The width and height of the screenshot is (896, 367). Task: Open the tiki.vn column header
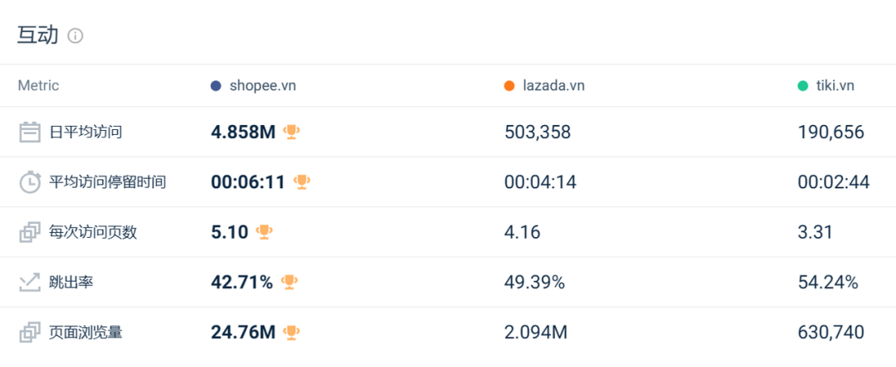pos(835,85)
